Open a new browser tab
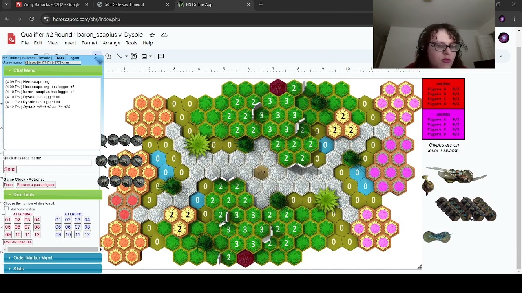Screen dimensions: 522x293 (x=261, y=4)
